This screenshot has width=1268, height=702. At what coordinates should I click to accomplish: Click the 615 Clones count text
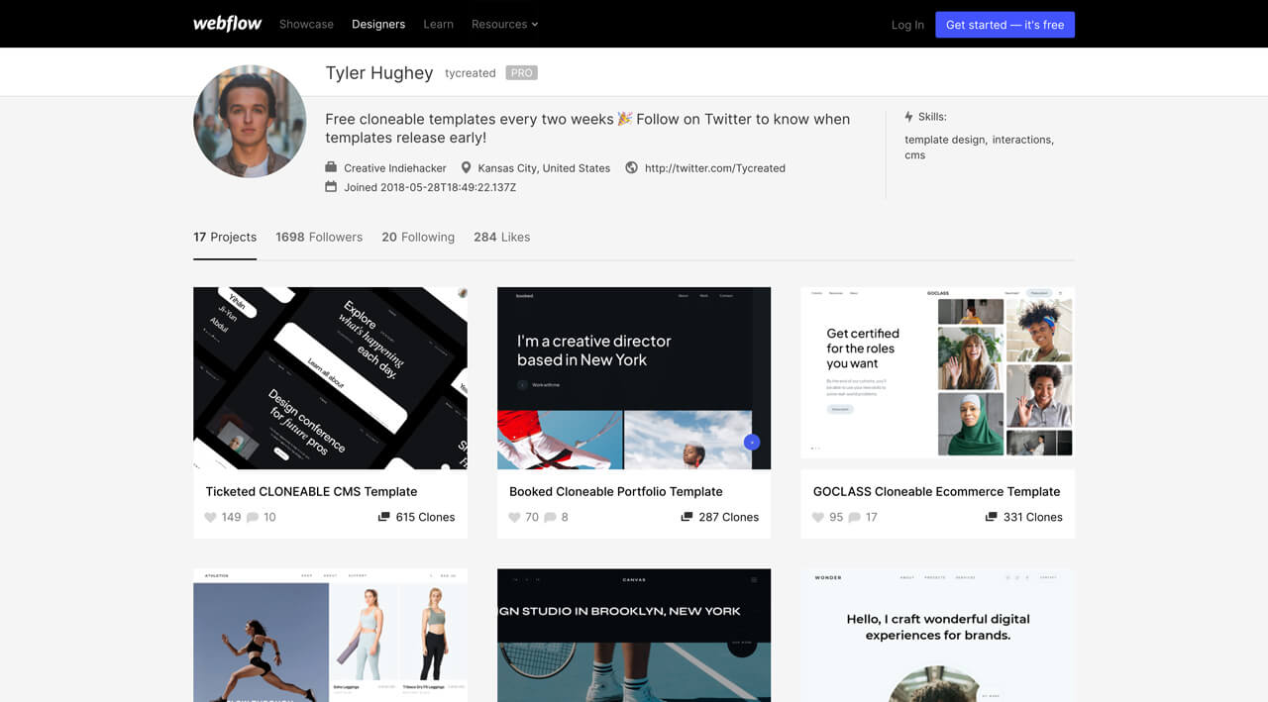pos(425,517)
